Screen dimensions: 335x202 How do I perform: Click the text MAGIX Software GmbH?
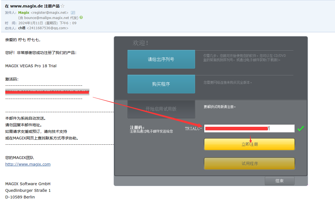pyautogui.click(x=28, y=184)
